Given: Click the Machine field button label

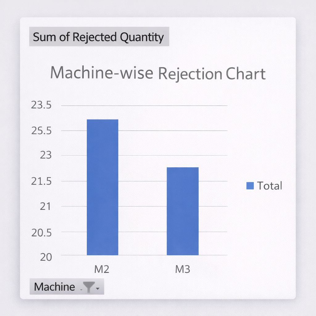Looking at the screenshot, I should tap(55, 287).
